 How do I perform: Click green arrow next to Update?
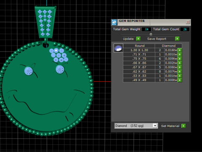pos(138,39)
